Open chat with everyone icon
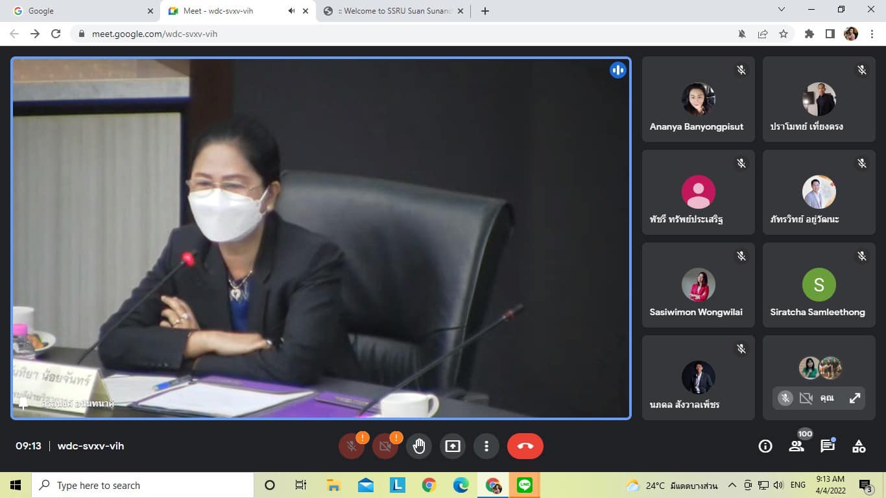This screenshot has height=498, width=886. (x=828, y=446)
